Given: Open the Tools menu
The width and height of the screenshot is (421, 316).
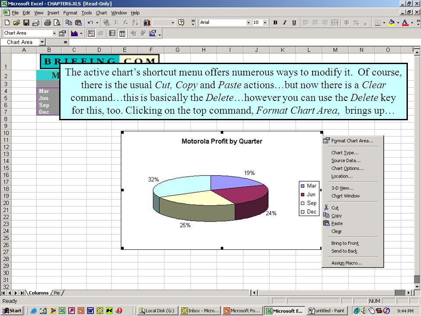Looking at the screenshot, I should click(x=86, y=13).
